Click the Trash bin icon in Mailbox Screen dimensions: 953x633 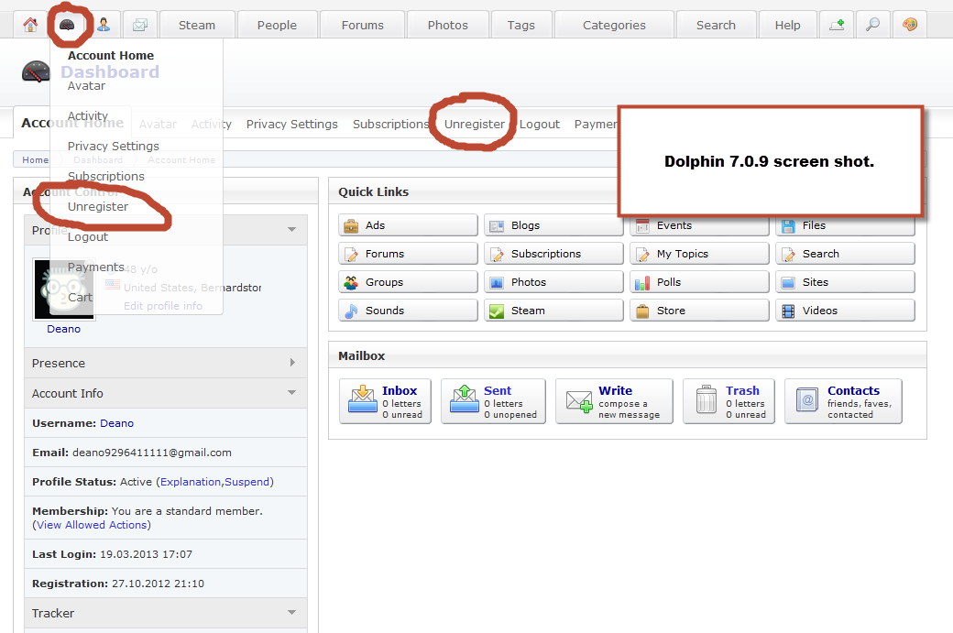click(707, 399)
